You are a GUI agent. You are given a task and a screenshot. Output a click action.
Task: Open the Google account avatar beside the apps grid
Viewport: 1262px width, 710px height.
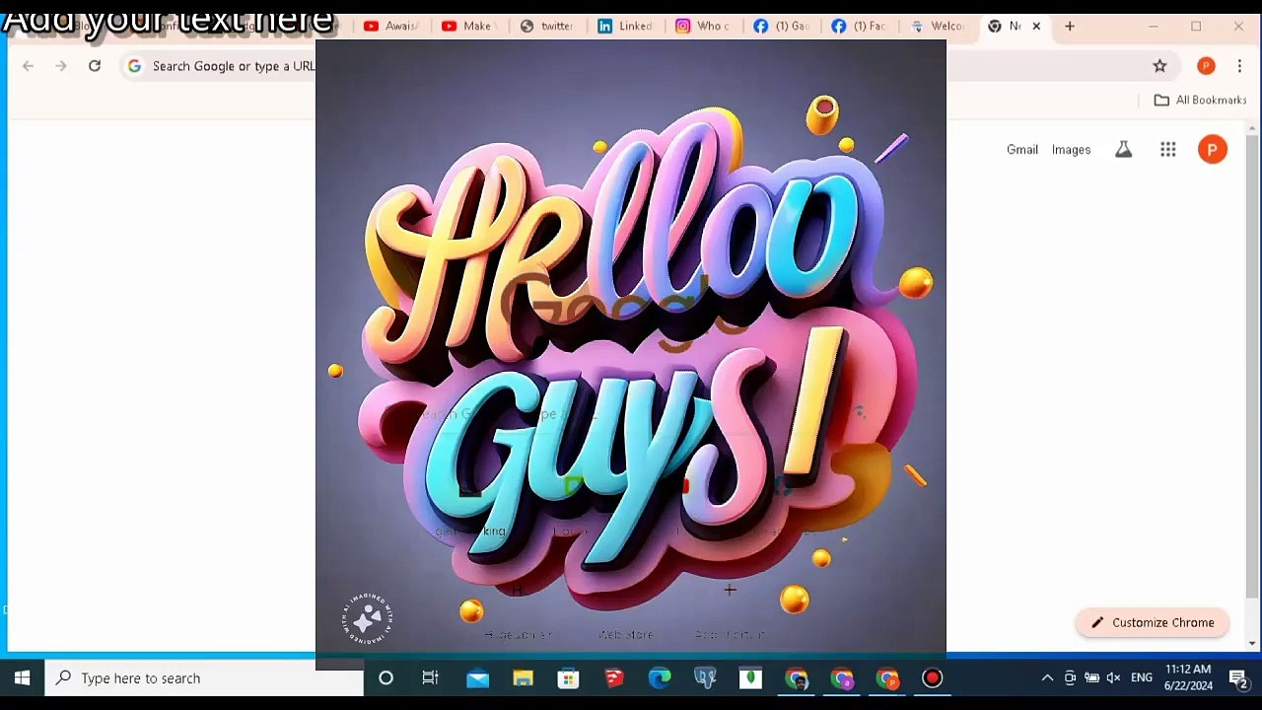pyautogui.click(x=1213, y=150)
